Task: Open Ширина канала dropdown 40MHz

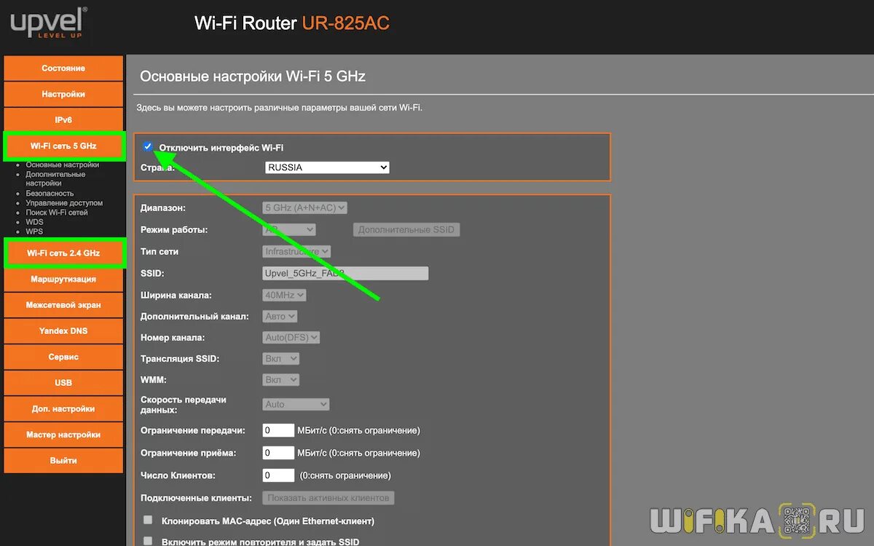Action: [x=285, y=295]
